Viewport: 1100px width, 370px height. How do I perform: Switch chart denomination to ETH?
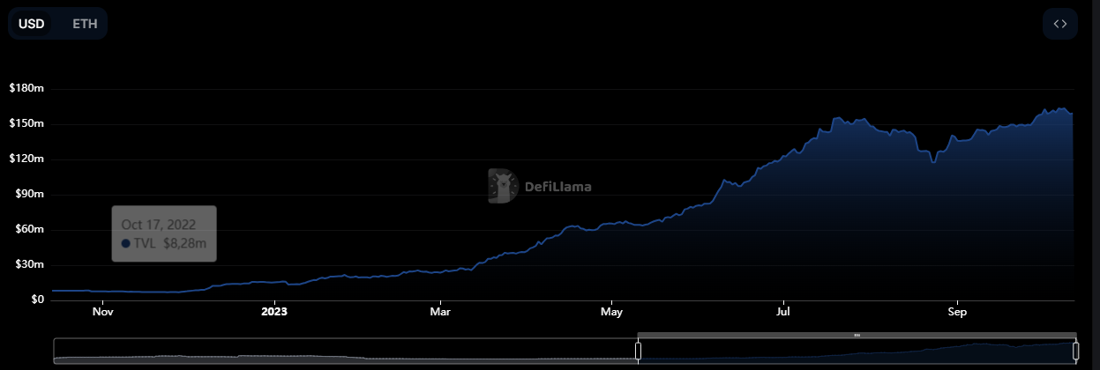85,24
